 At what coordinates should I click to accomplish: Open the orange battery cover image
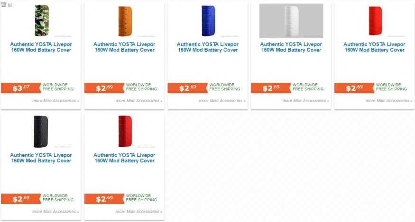pos(125,21)
